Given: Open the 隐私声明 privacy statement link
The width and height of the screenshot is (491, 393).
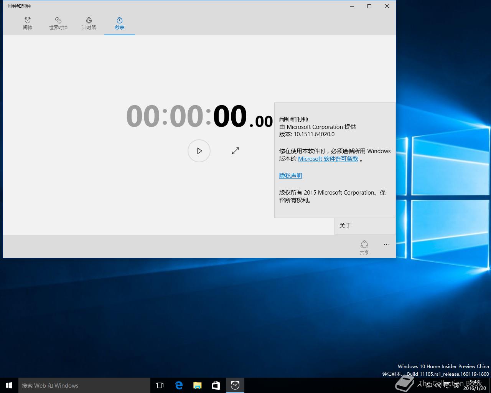Looking at the screenshot, I should 291,176.
